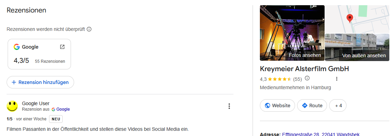
Task: Click the 'NEU' badge on the review
Action: click(x=56, y=119)
